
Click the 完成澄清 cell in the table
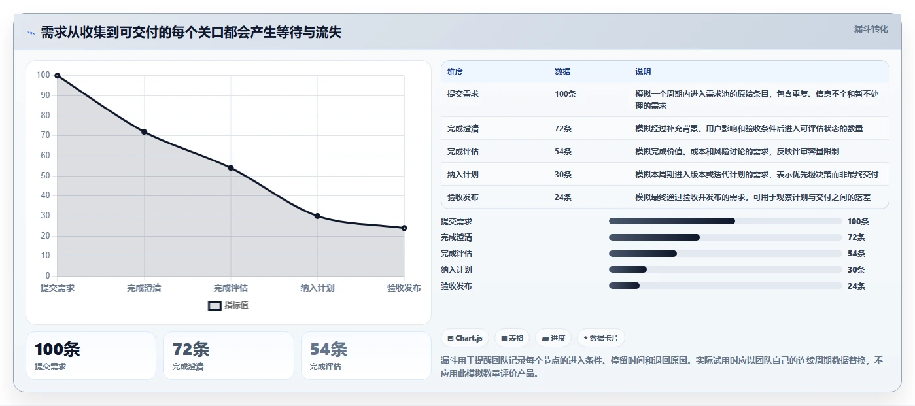pos(463,129)
